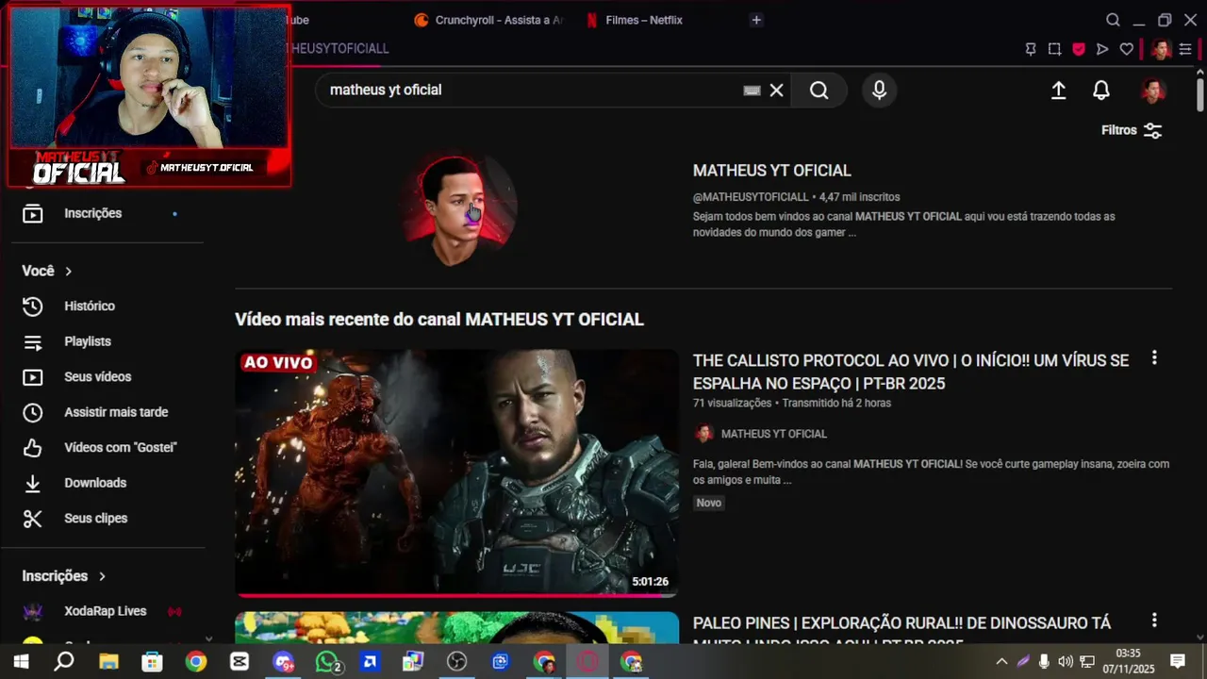Open File Explorer from the taskbar
Image resolution: width=1207 pixels, height=679 pixels.
point(108,662)
